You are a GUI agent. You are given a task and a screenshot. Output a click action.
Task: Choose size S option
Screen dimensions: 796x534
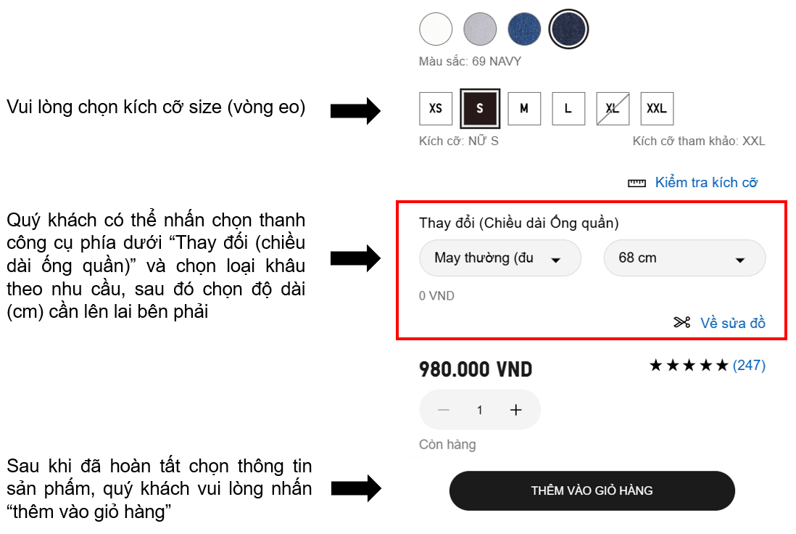[x=480, y=109]
